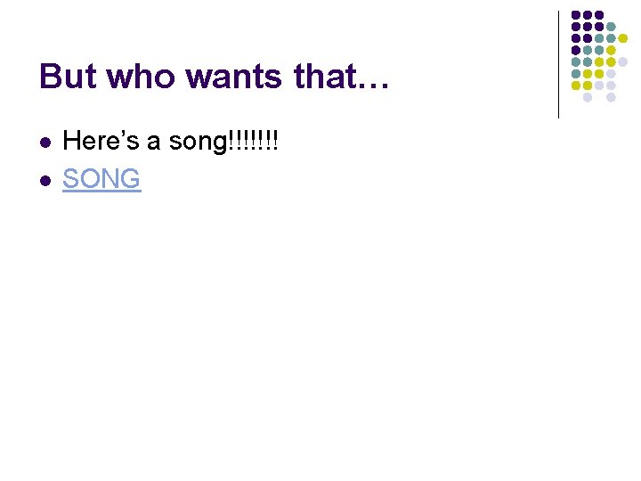The height and width of the screenshot is (481, 641).
Task: Click the rightmost purple dot in top row
Action: tap(599, 15)
